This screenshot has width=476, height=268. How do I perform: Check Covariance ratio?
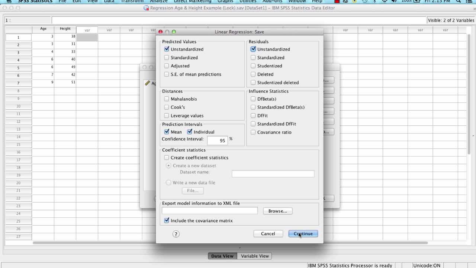coord(253,132)
